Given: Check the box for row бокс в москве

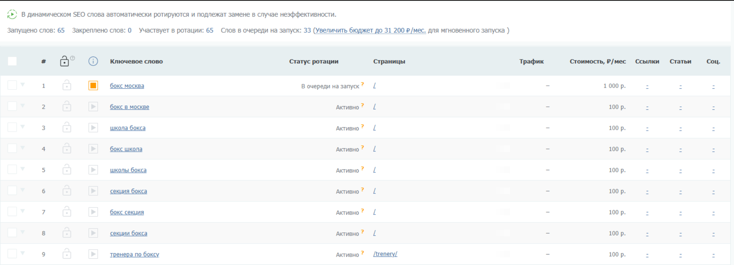Looking at the screenshot, I should [x=12, y=106].
